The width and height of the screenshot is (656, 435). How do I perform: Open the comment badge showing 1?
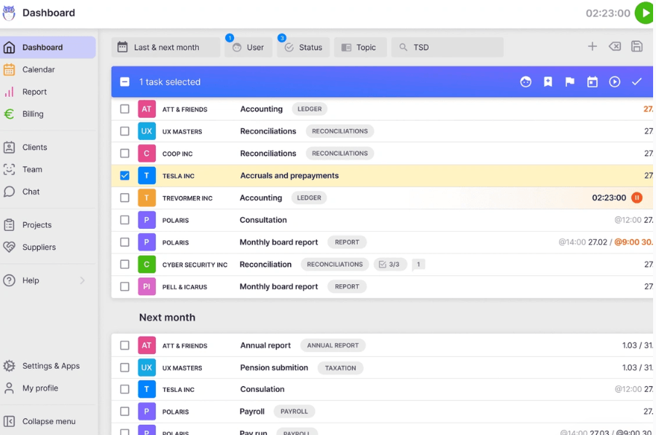coord(418,264)
